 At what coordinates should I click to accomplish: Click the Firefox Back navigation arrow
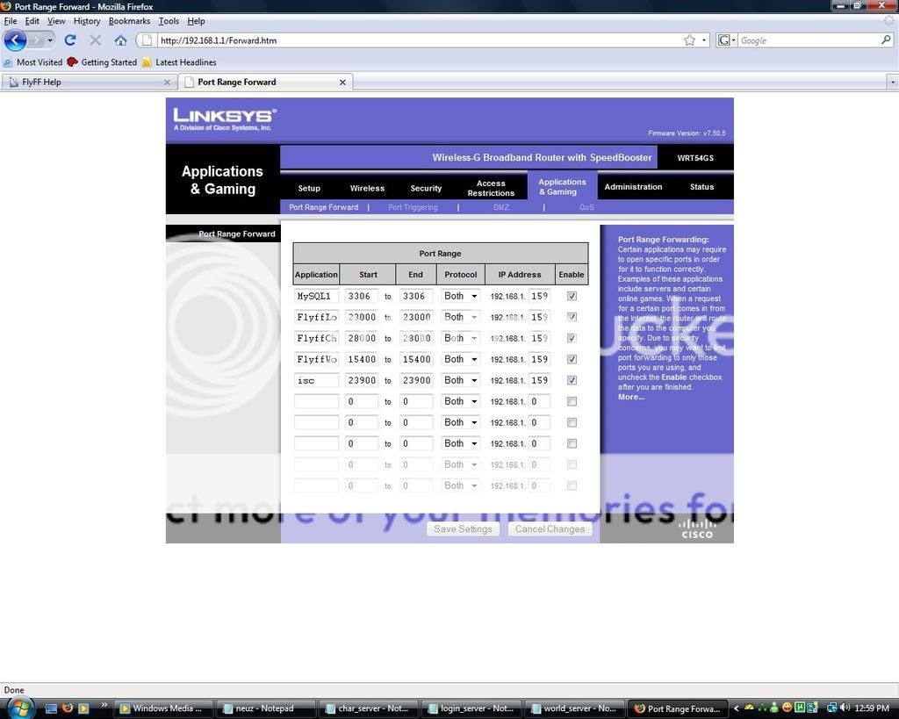[15, 40]
